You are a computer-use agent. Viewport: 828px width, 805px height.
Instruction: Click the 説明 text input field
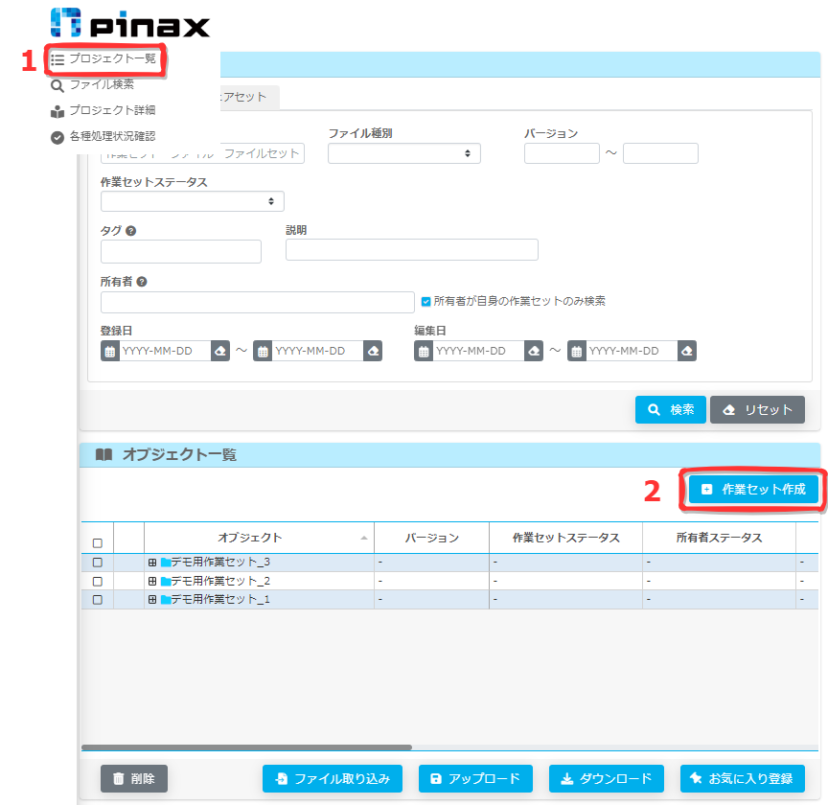tap(411, 250)
